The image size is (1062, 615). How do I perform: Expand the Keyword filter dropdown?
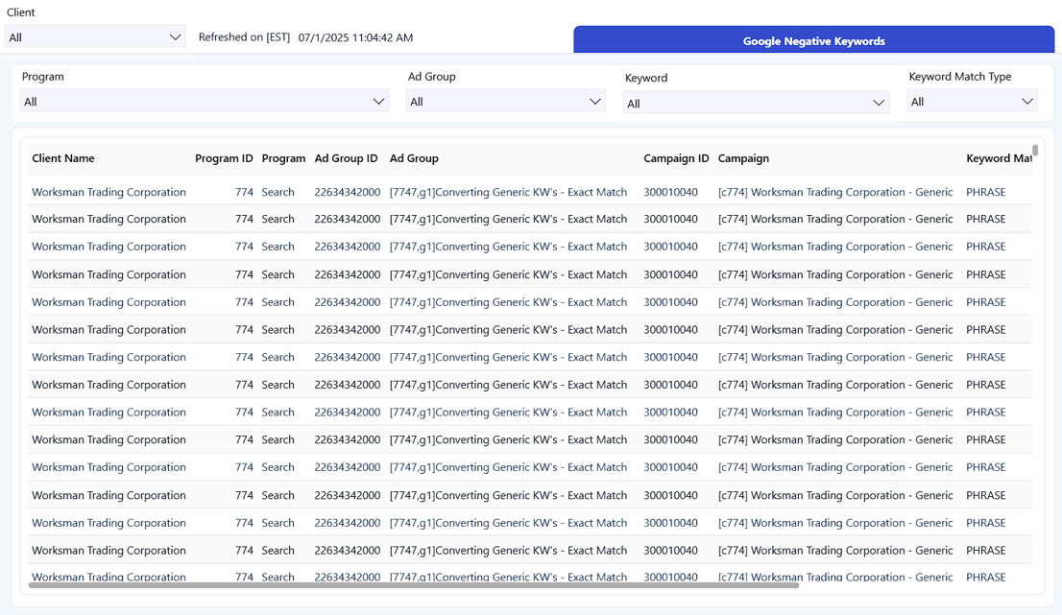pos(756,104)
